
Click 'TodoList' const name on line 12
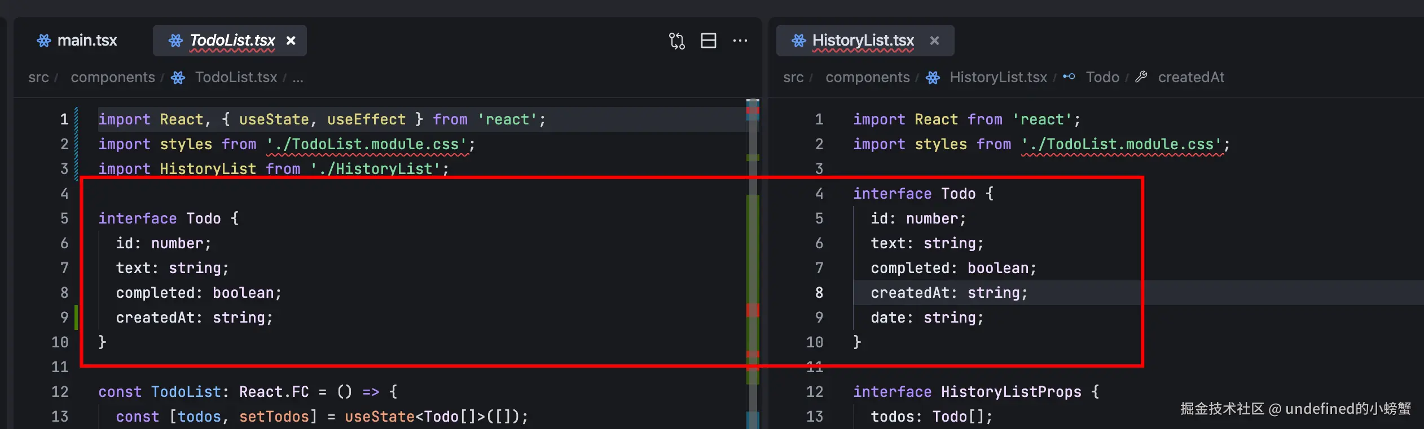tap(186, 392)
